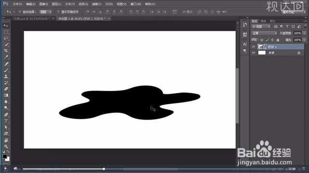Select the Eyedropper tool
The image size is (309, 173).
point(6,57)
